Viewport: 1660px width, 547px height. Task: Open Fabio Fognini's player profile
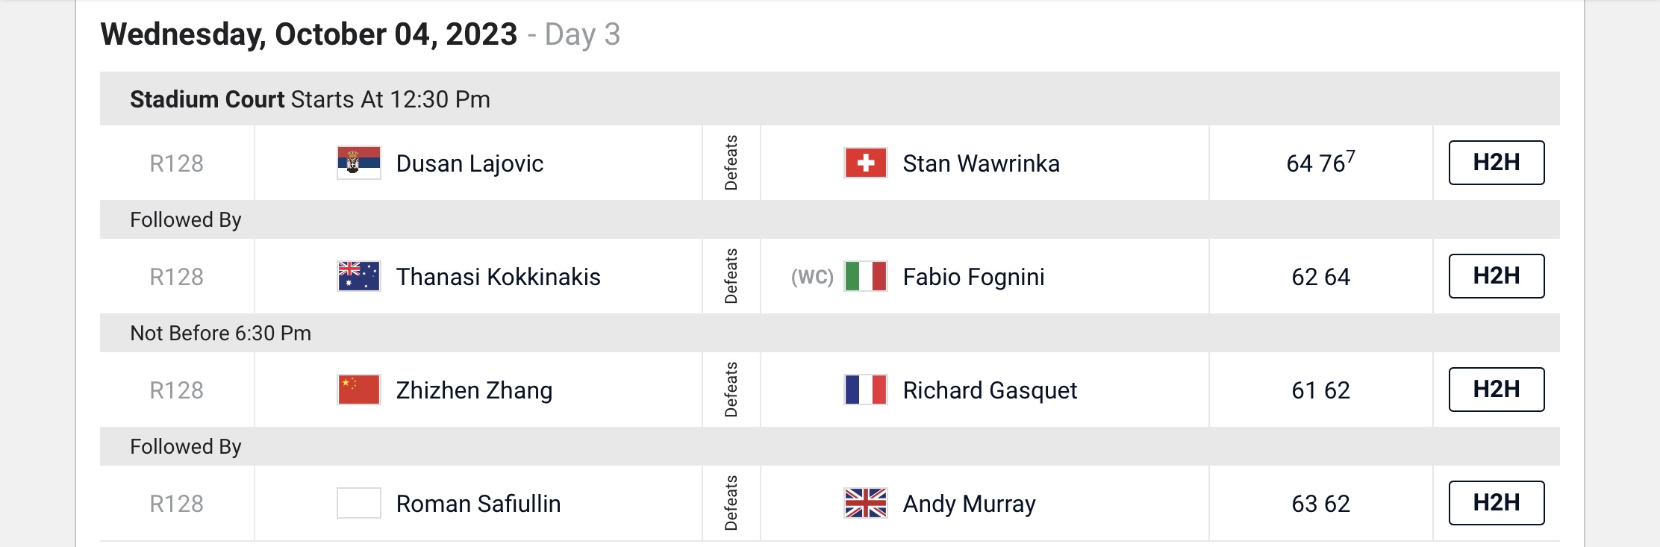click(x=973, y=277)
